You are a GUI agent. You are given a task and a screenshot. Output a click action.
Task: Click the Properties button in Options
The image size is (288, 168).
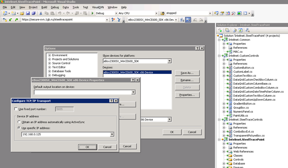(x=187, y=95)
